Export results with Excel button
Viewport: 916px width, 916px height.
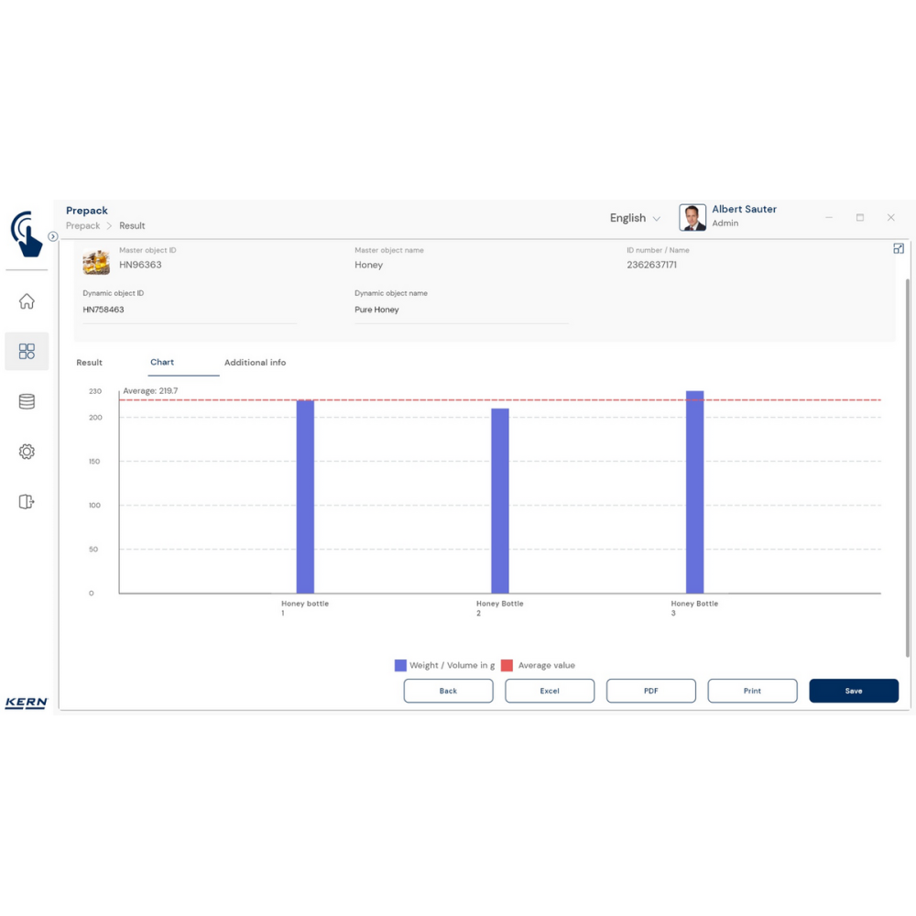point(550,691)
